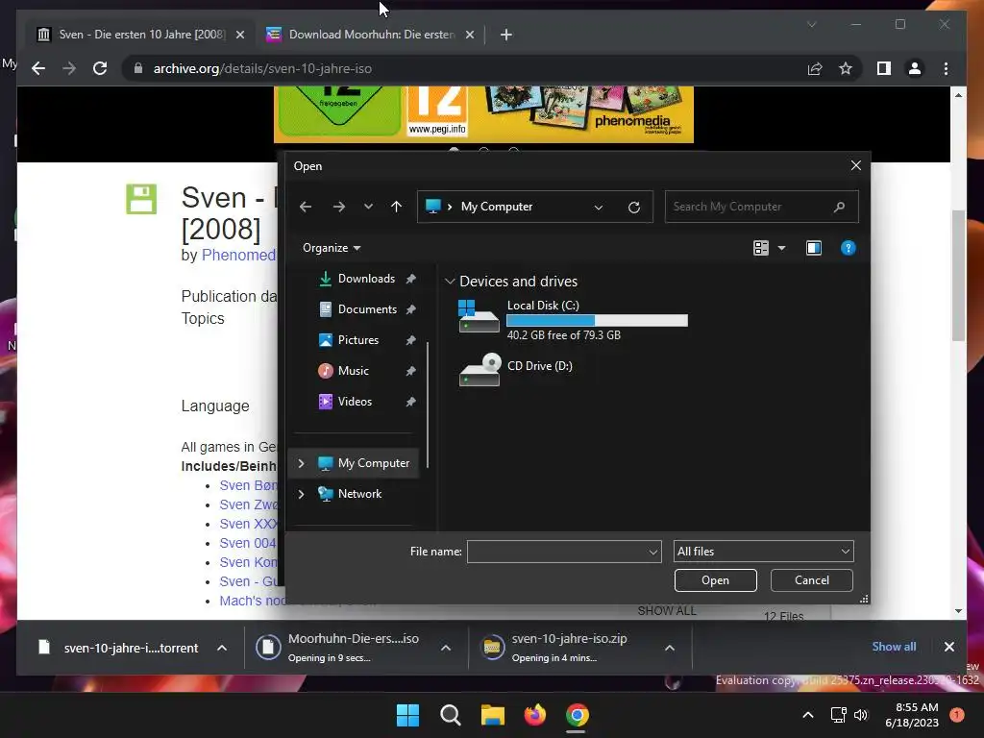Open recent locations chevron in dialog
984x738 pixels.
(368, 207)
